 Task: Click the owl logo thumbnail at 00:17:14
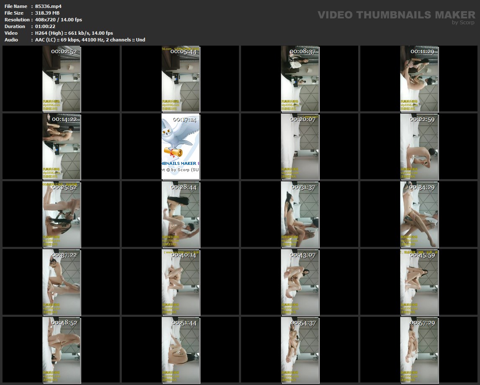point(180,146)
